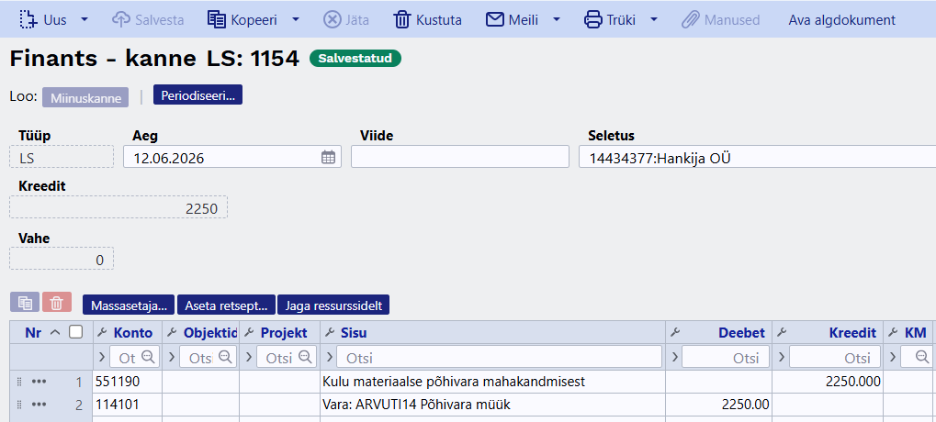Click the Konto cell 551190
The image size is (936, 422).
tap(127, 382)
